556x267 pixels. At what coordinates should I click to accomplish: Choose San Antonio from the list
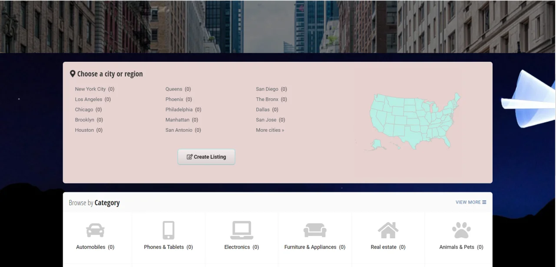click(x=179, y=130)
